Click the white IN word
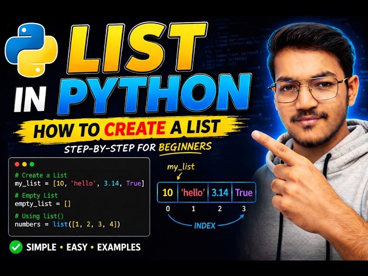368x276 pixels. (30, 99)
